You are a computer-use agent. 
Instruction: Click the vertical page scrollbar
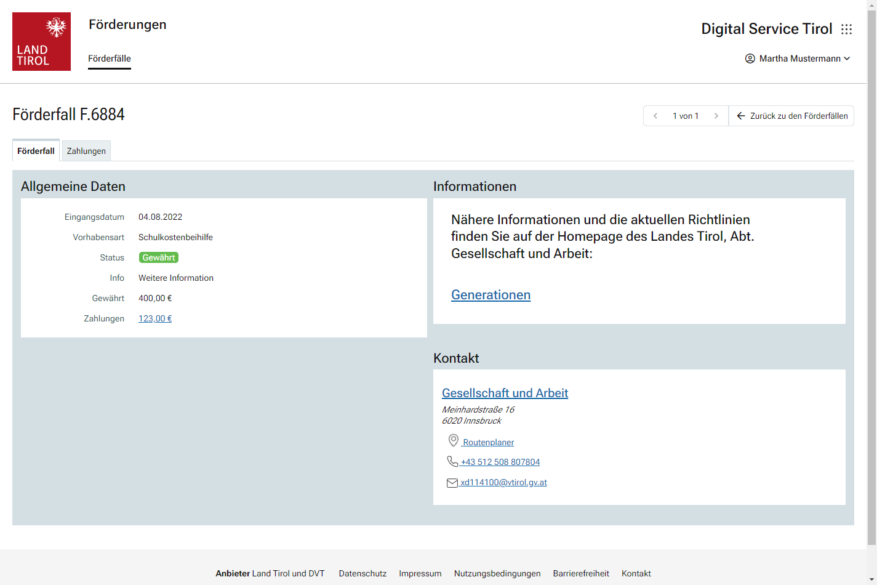pyautogui.click(x=871, y=277)
